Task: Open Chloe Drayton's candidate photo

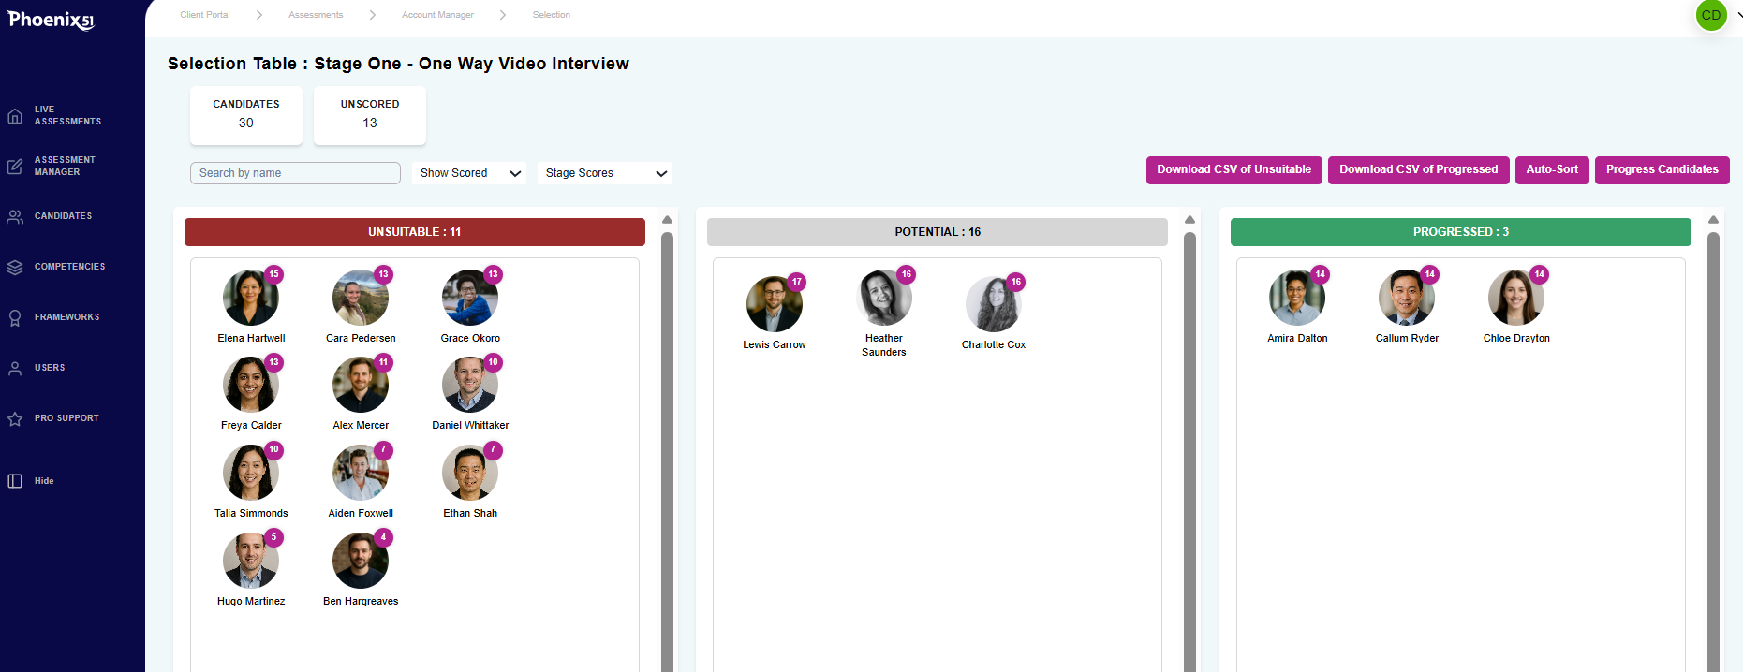Action: tap(1516, 298)
